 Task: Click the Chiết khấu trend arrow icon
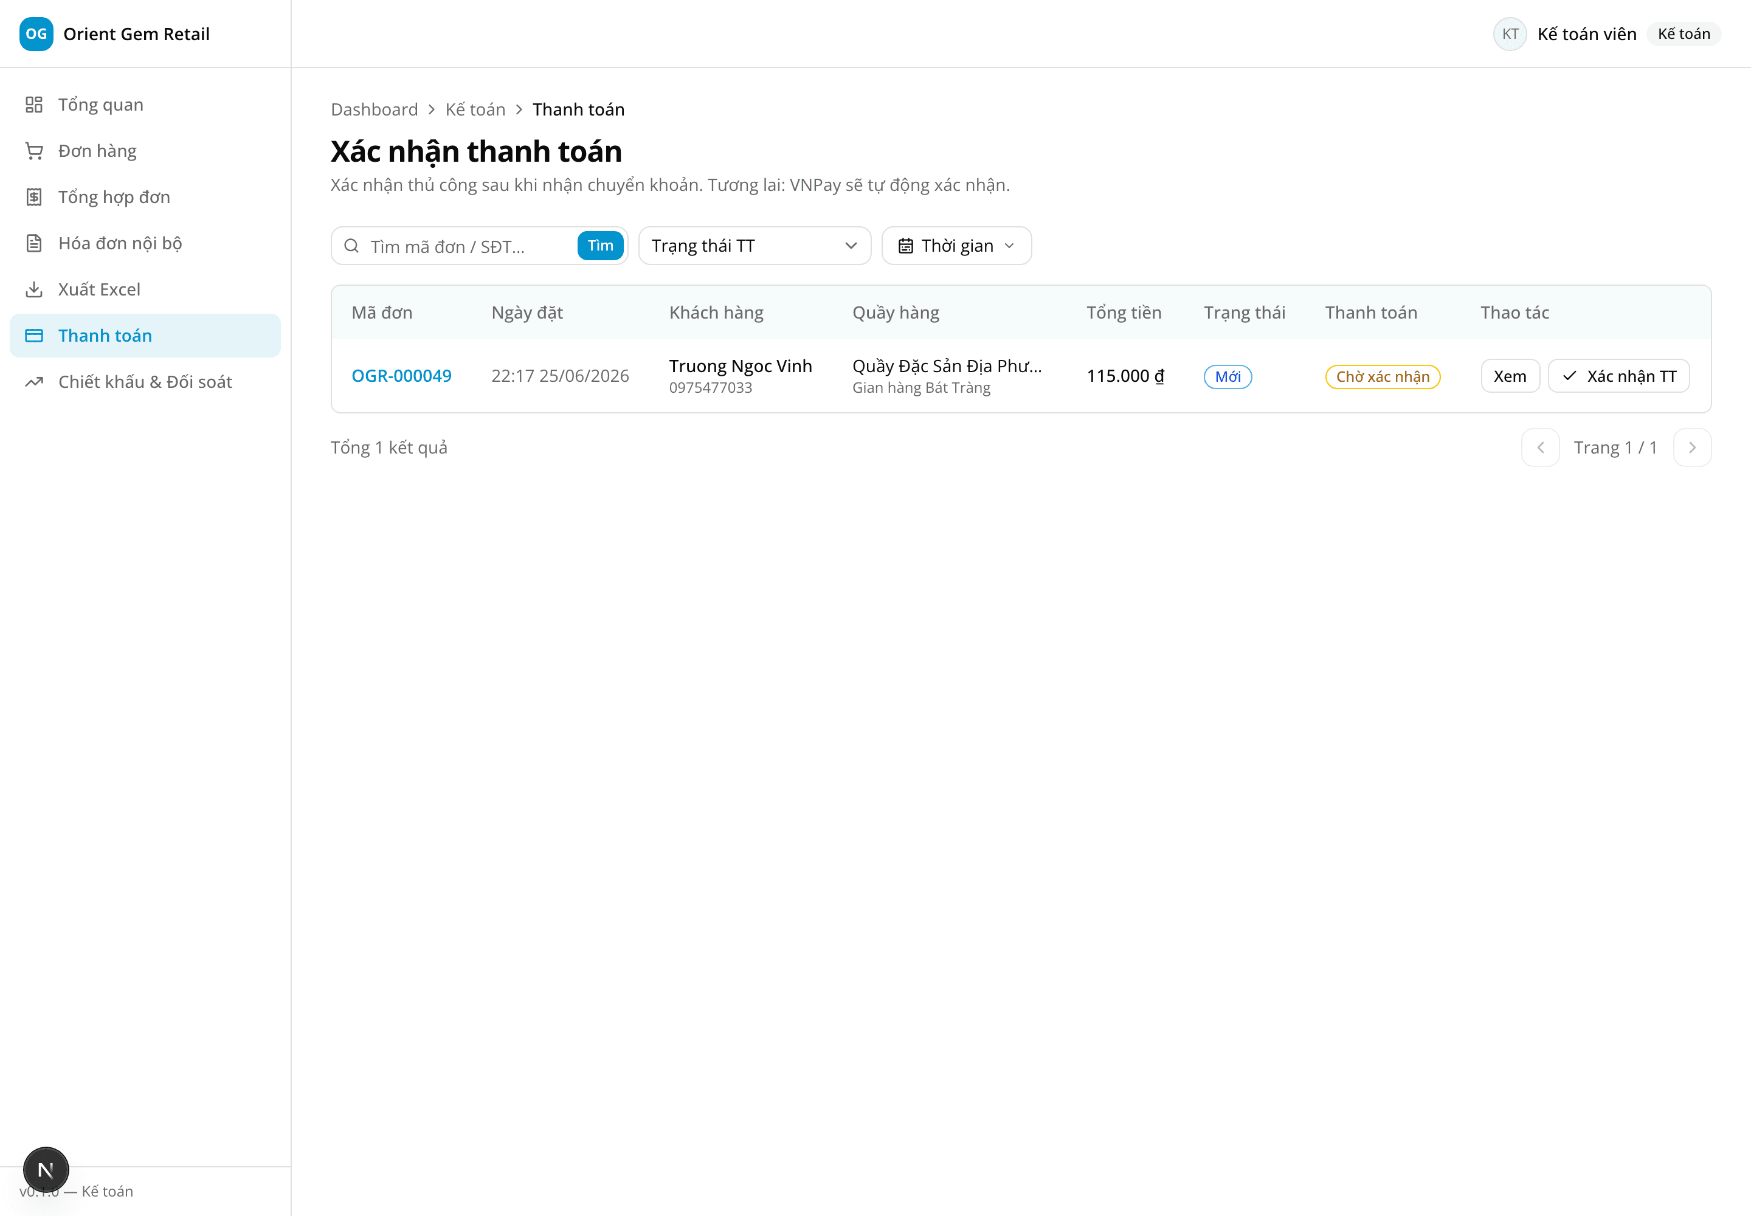(33, 382)
